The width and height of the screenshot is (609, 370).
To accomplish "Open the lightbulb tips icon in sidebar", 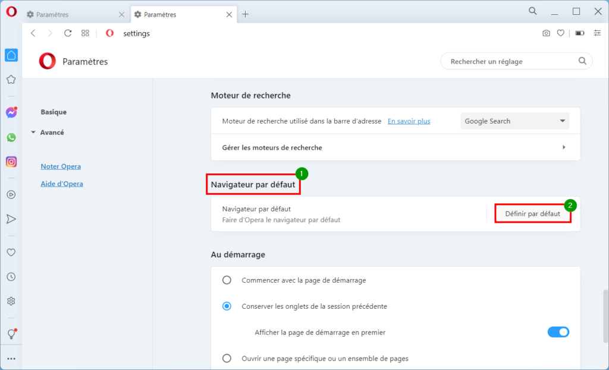I will [x=12, y=334].
